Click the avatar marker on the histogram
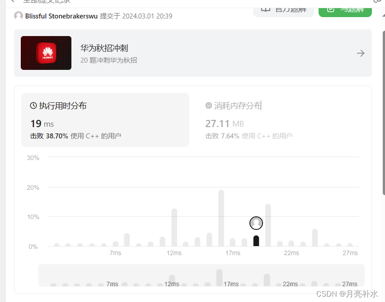The image size is (385, 302). (256, 223)
